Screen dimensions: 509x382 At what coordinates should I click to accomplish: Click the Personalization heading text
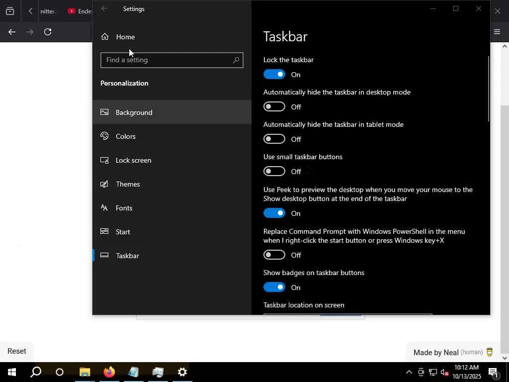point(124,83)
